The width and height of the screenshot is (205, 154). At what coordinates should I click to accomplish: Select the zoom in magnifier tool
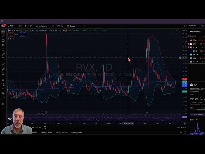[3, 74]
